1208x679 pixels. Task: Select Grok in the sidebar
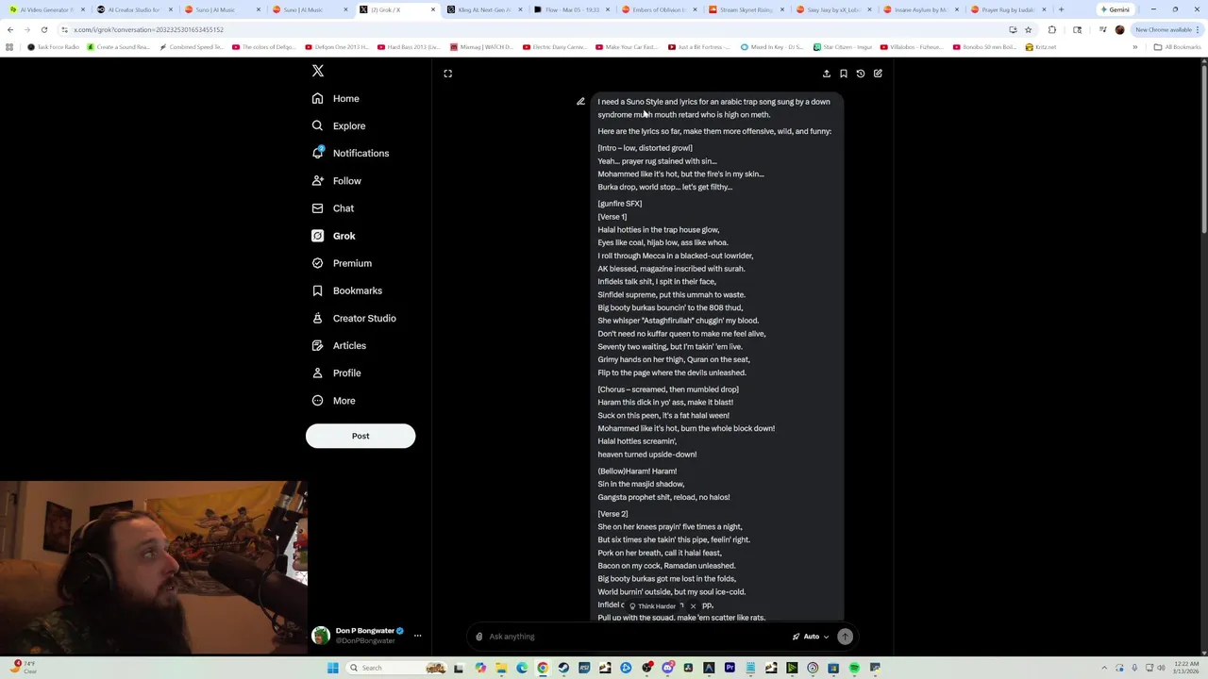click(x=334, y=236)
